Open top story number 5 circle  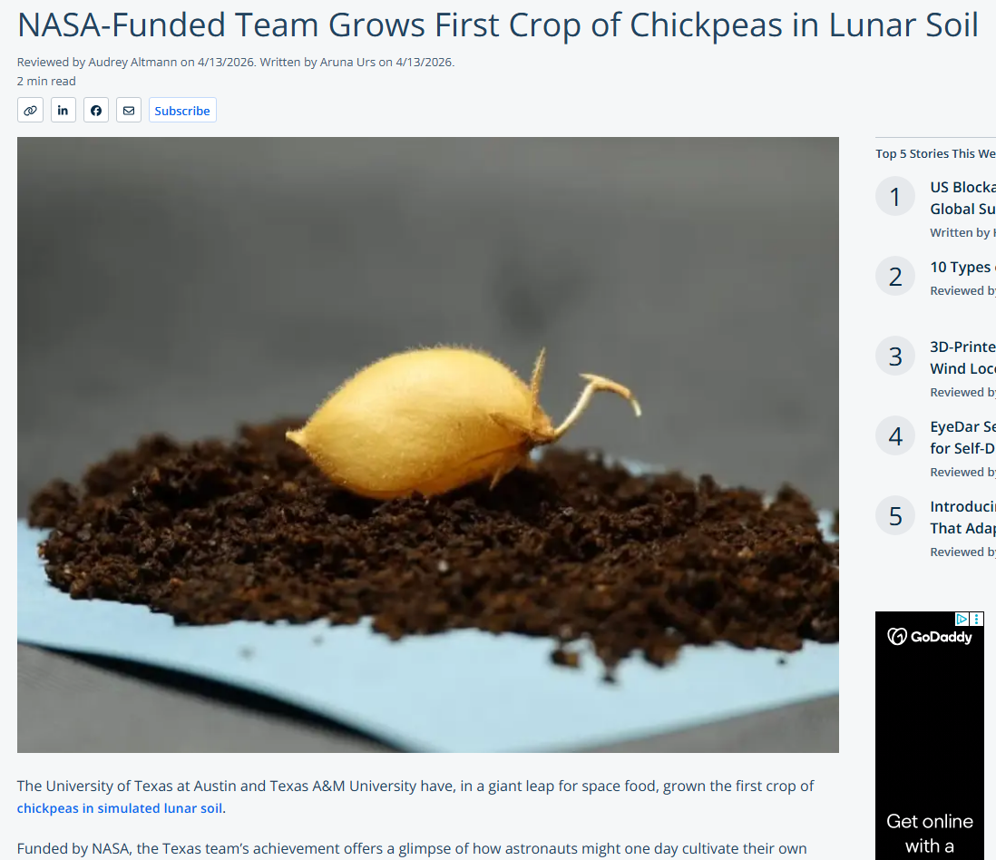895,516
